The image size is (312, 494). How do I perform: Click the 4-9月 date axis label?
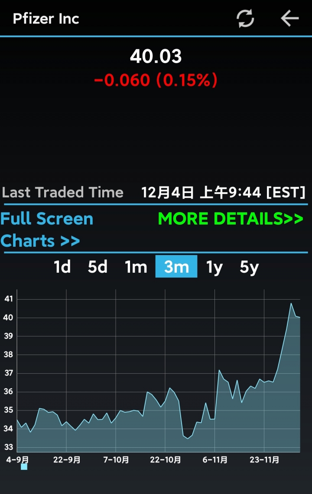click(17, 460)
